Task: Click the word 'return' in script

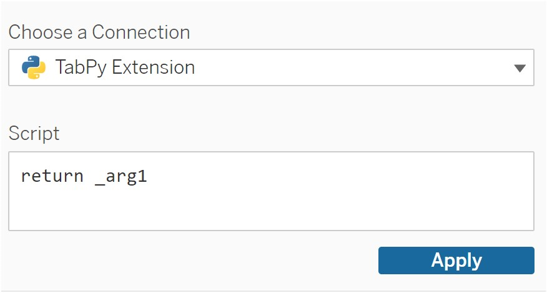Action: coord(52,176)
